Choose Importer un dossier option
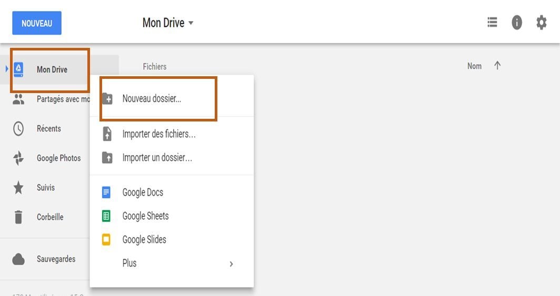560x296 pixels. (x=157, y=158)
